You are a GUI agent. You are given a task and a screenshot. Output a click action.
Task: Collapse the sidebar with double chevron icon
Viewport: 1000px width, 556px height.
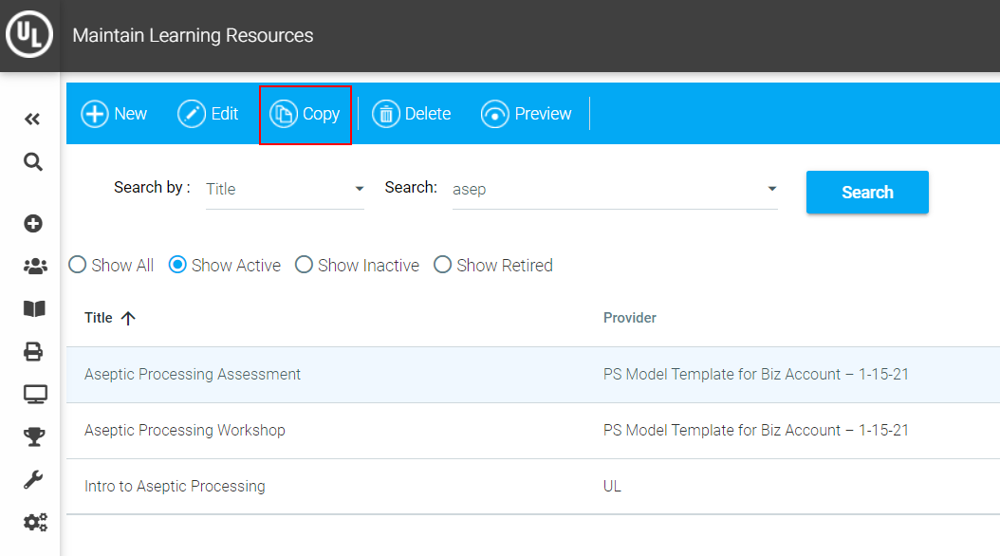[32, 119]
